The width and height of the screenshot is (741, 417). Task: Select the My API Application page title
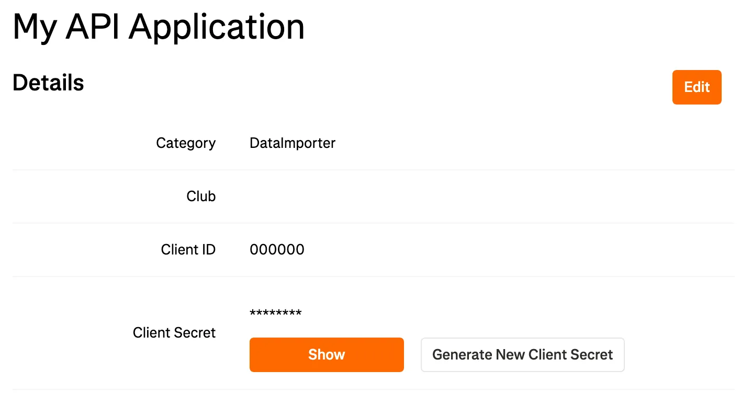159,27
